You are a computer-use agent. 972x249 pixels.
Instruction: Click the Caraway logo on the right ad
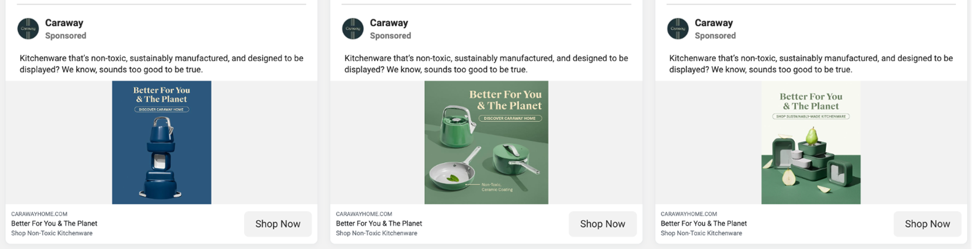click(x=677, y=29)
